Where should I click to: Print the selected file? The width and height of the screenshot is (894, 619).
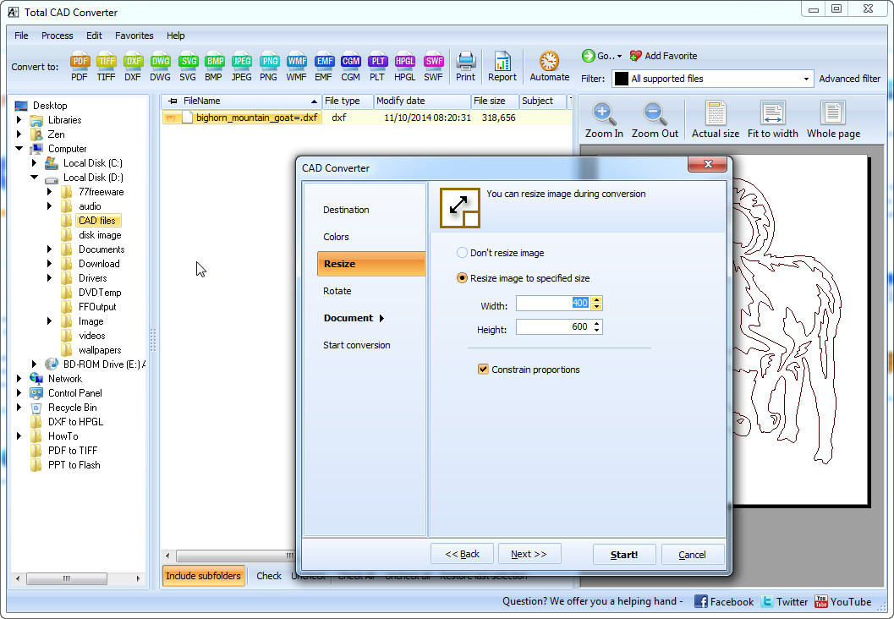pos(465,67)
